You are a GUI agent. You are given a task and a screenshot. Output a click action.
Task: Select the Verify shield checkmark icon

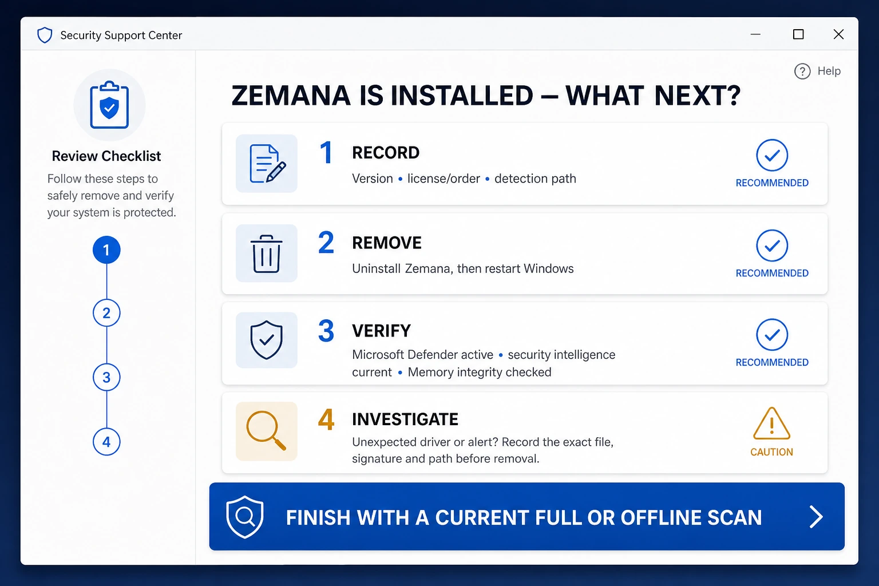pyautogui.click(x=267, y=340)
